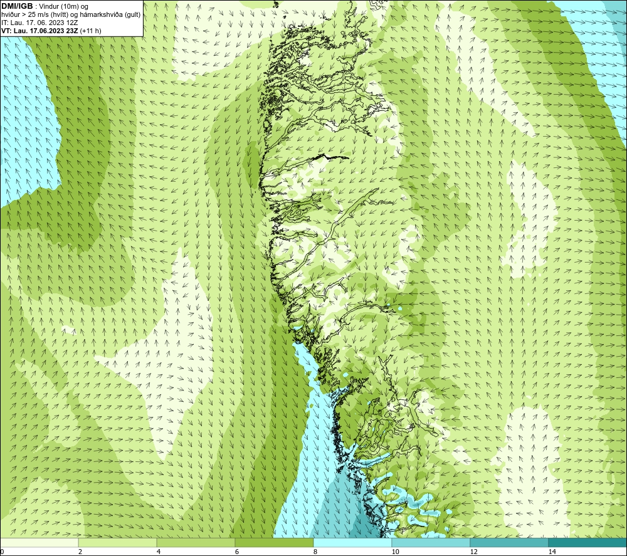The height and width of the screenshot is (556, 627).
Task: Click the legend swatch between 12 and 14
Action: (509, 542)
